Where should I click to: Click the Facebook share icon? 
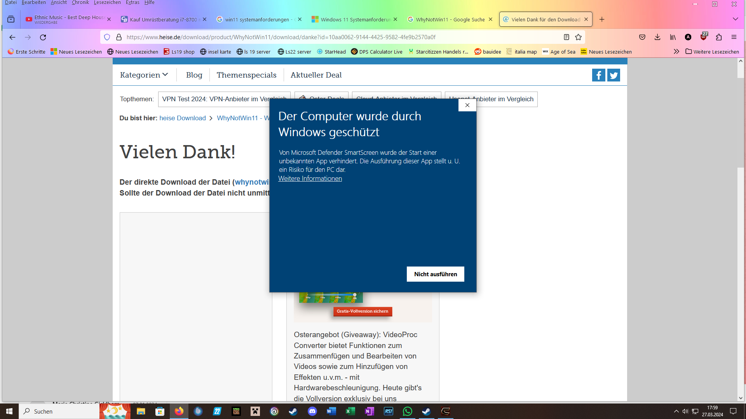click(598, 75)
